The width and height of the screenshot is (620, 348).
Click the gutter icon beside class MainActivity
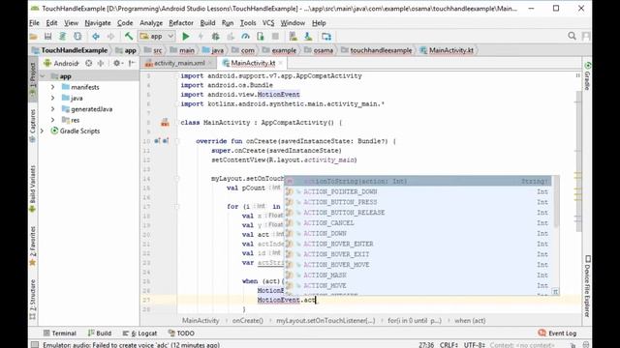click(165, 123)
